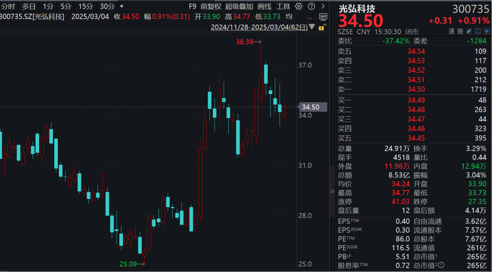The image size is (492, 272).
Task: Click the 画线 drawing tools button
Action: pos(264,6)
